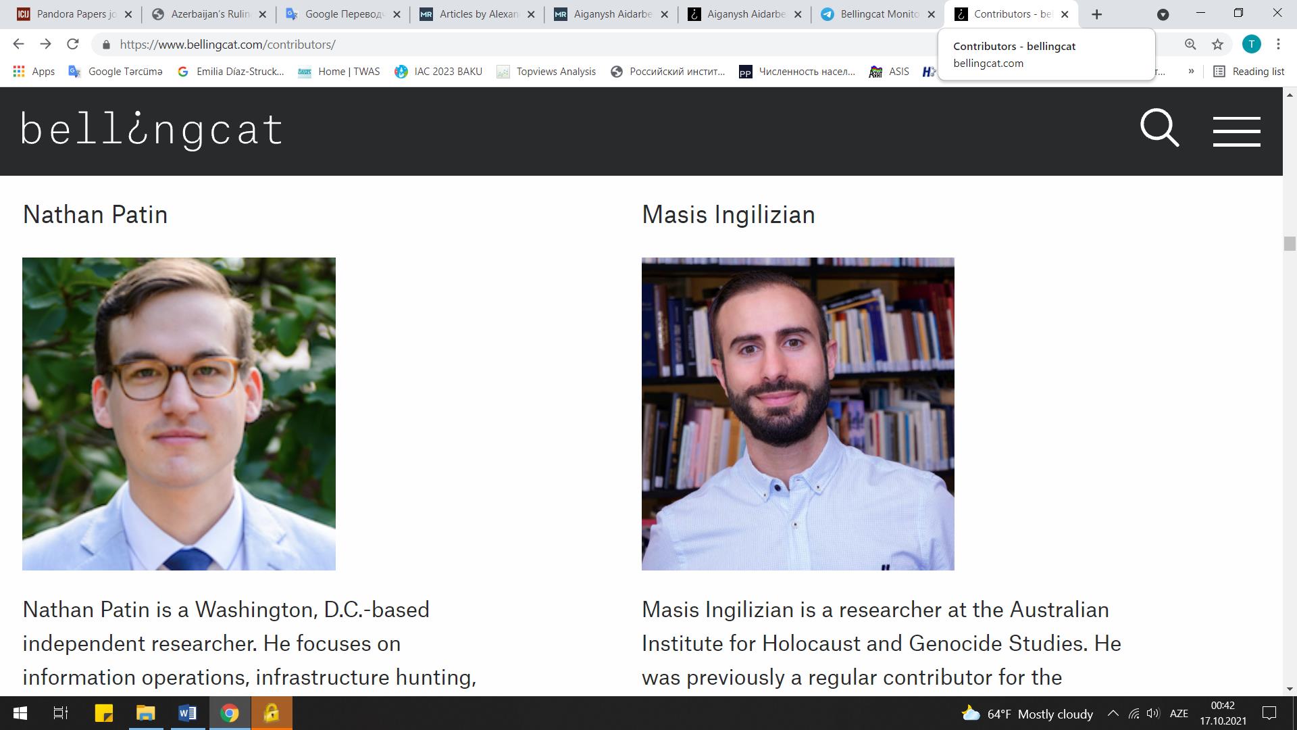Open the tab search dropdown arrow
This screenshot has height=730, width=1297.
pyautogui.click(x=1163, y=14)
